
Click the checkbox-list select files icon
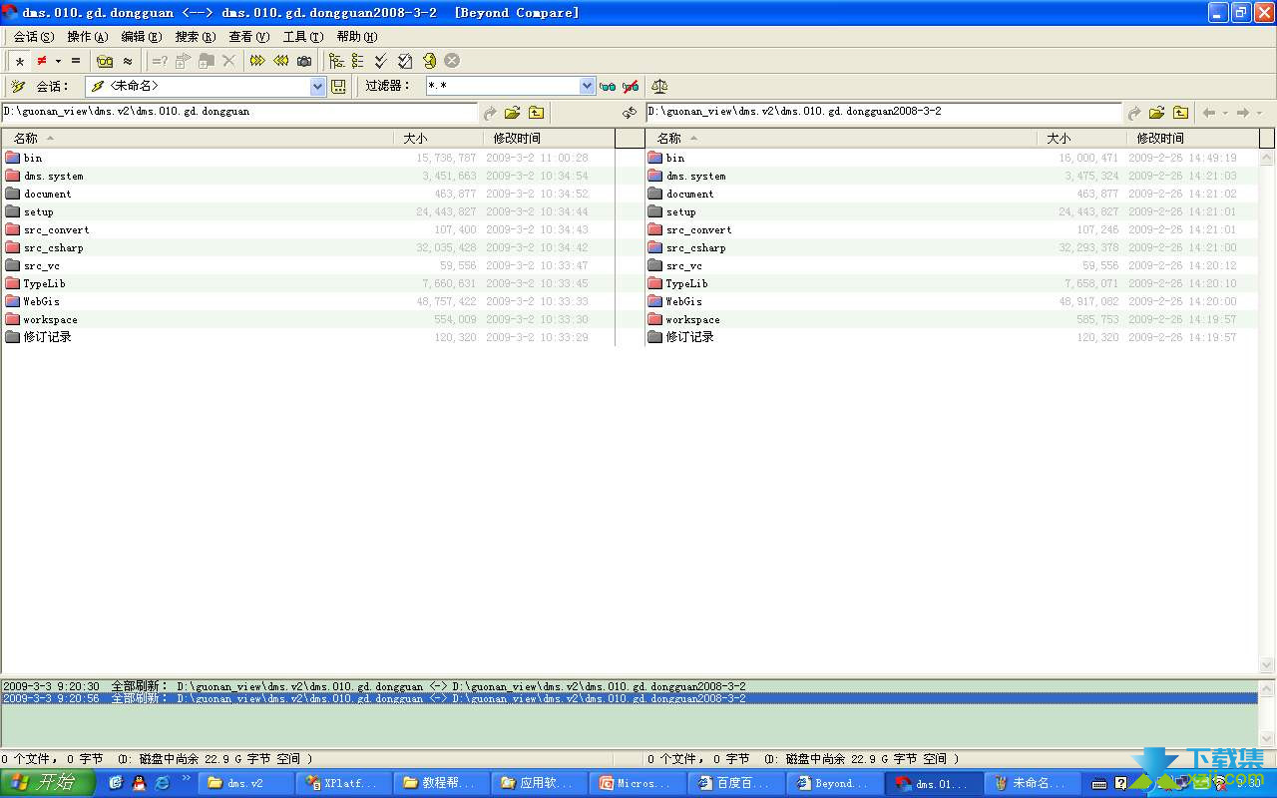coord(405,61)
